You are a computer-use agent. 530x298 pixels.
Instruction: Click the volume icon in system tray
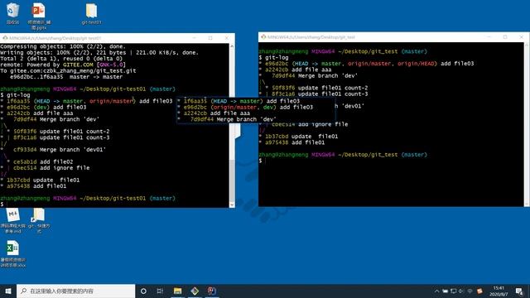point(461,291)
